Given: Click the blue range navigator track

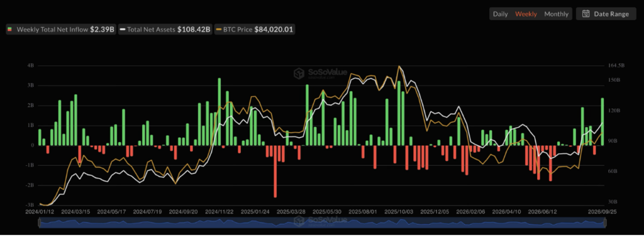Looking at the screenshot, I should click(323, 223).
